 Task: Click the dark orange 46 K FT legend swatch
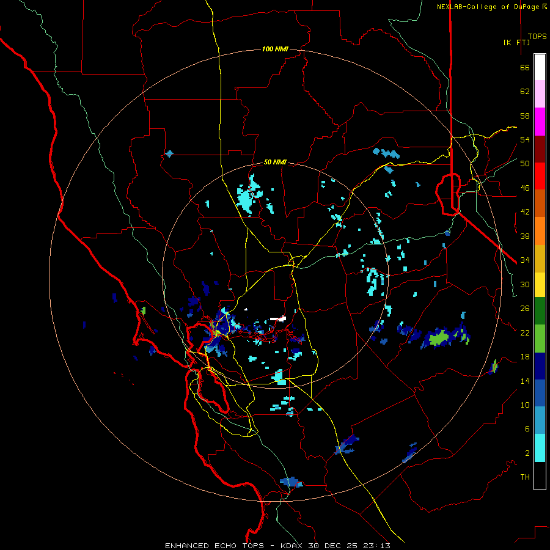(x=540, y=203)
